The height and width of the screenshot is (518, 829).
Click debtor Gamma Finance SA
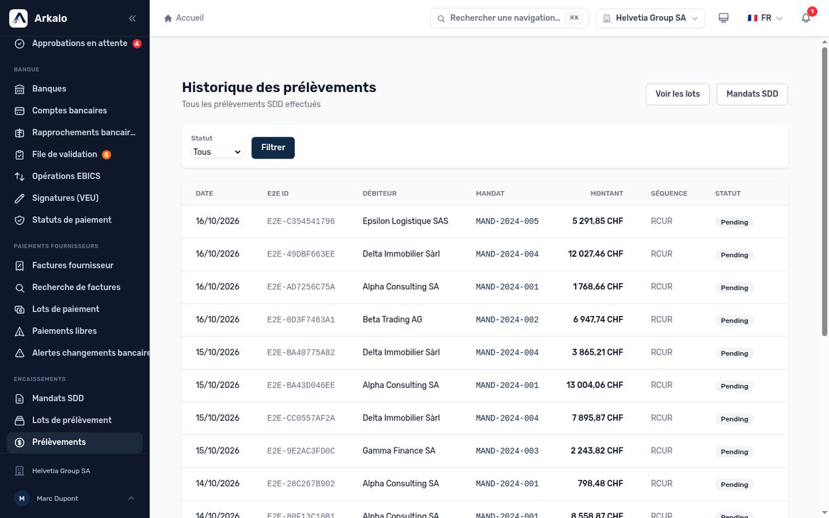[399, 451]
